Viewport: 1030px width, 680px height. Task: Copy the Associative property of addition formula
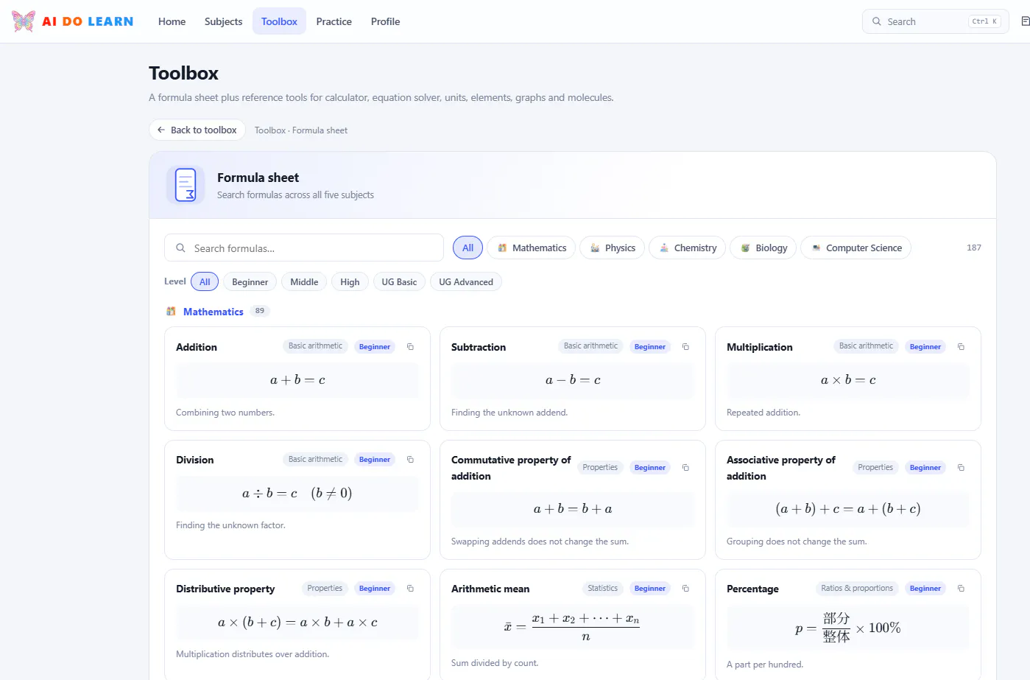coord(961,468)
